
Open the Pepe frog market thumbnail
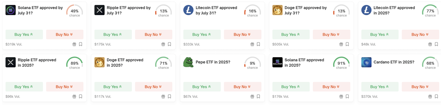(189, 62)
